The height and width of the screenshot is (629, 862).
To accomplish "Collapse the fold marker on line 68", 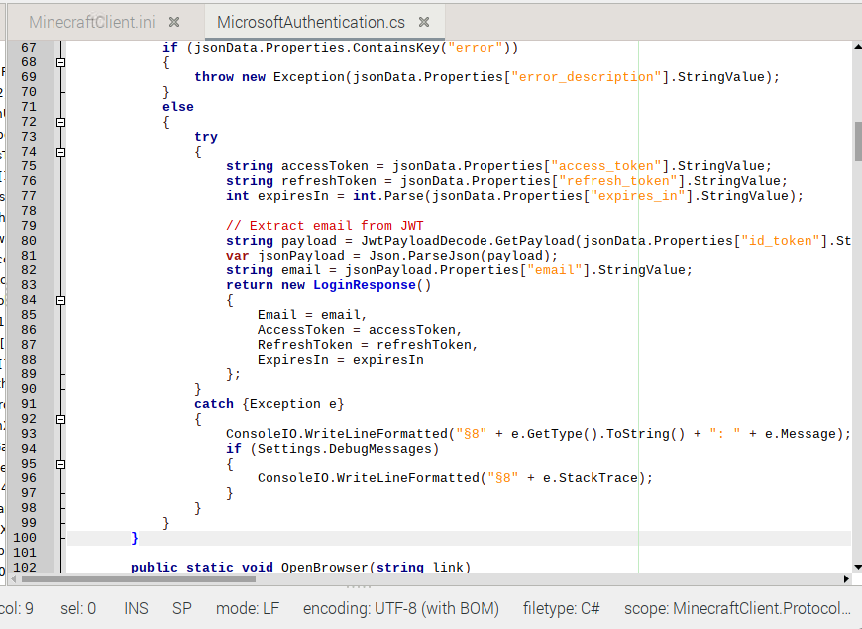I will coord(60,61).
